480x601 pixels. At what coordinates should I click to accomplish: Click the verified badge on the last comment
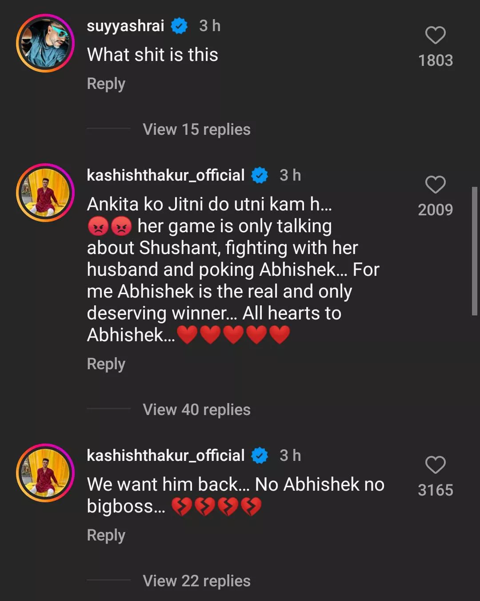(260, 456)
